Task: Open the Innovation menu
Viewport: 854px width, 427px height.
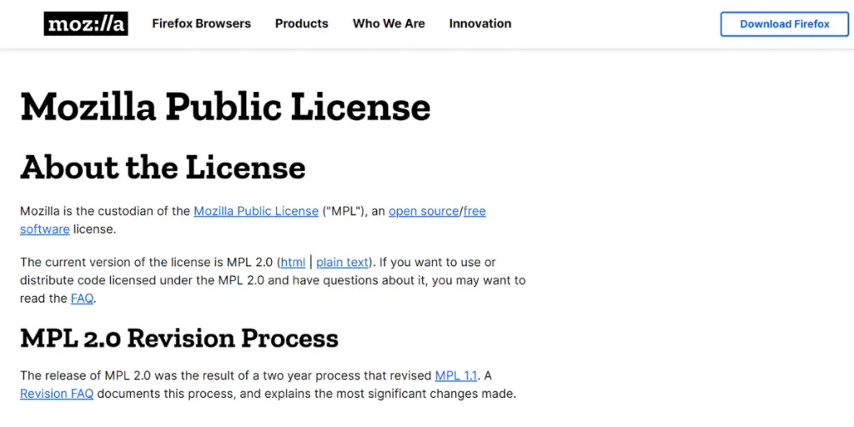Action: click(480, 23)
